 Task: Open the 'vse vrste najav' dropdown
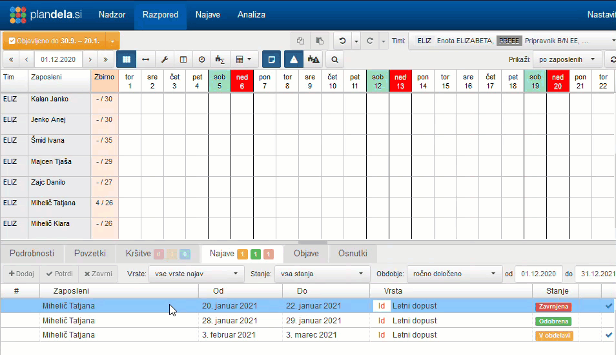pyautogui.click(x=196, y=274)
